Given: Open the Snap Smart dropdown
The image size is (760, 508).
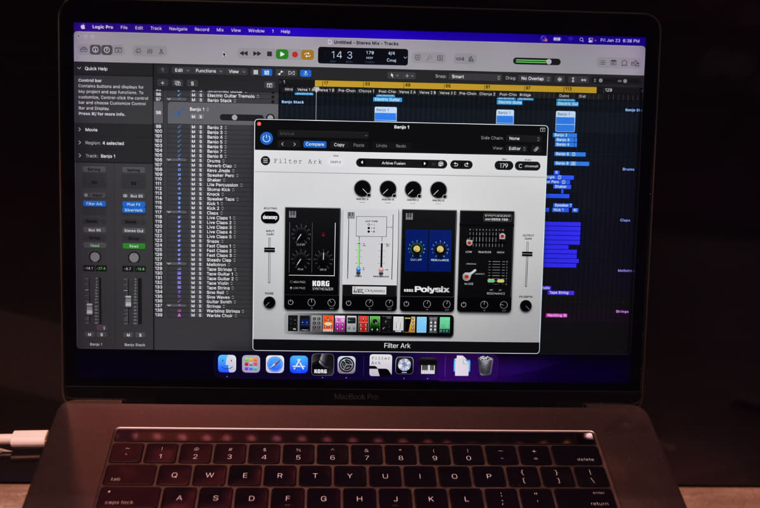Looking at the screenshot, I should click(x=474, y=77).
